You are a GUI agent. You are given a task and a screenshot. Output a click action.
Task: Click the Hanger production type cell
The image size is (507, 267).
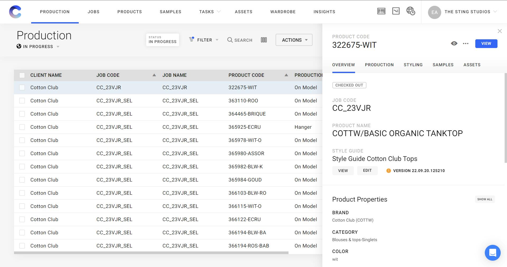pos(303,127)
